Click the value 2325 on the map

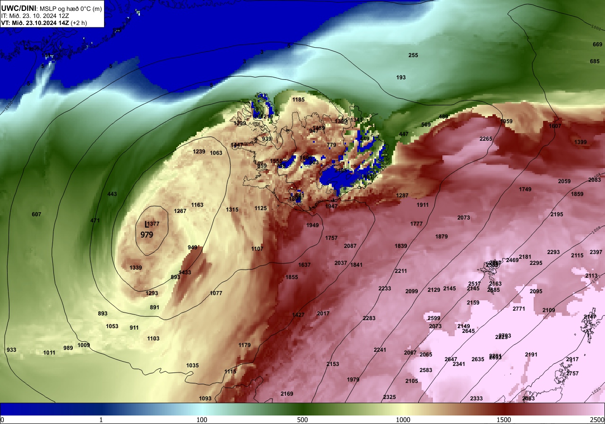[x=389, y=397]
